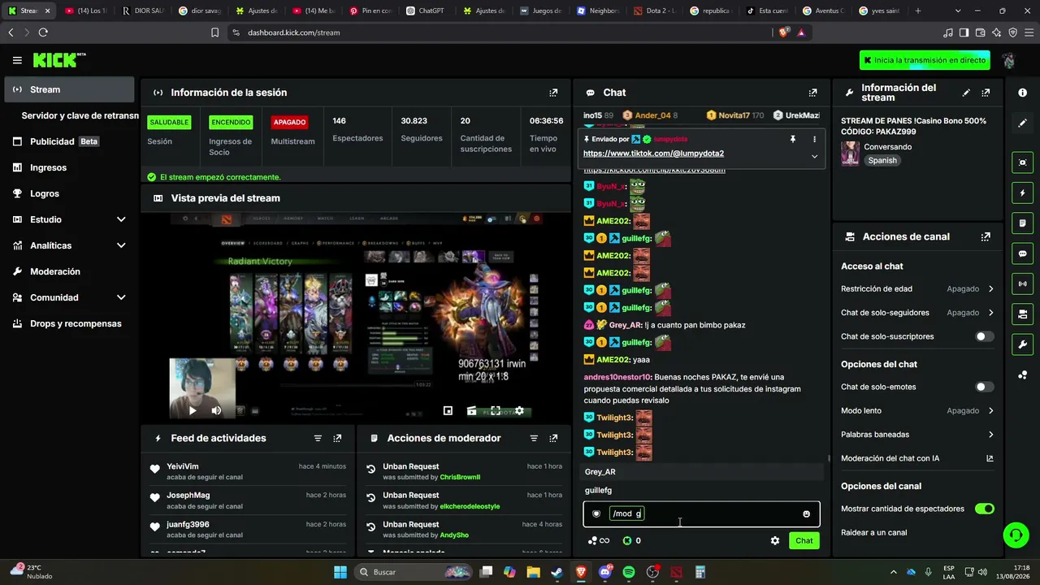1040x585 pixels.
Task: Open chat settings gear icon
Action: pos(775,540)
